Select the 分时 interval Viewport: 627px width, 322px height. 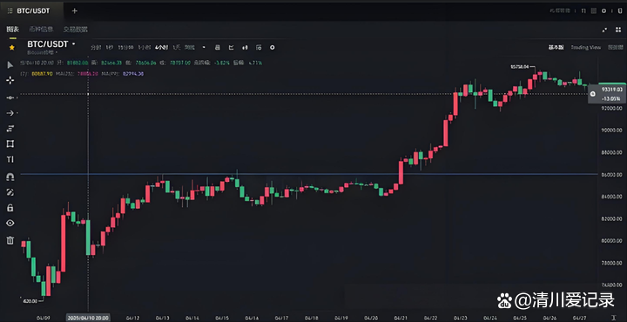click(x=96, y=48)
